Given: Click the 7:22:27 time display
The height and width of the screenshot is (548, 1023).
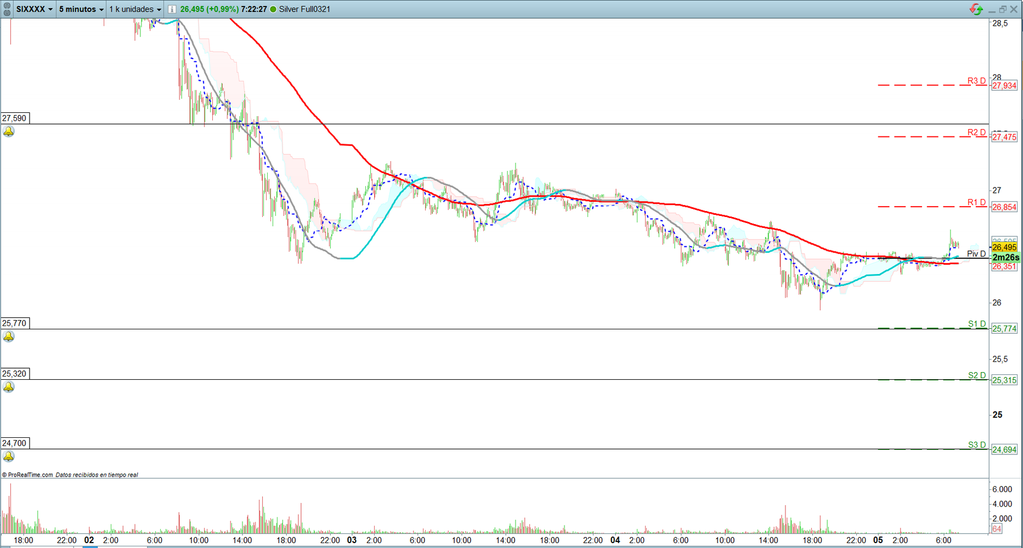Looking at the screenshot, I should click(254, 9).
